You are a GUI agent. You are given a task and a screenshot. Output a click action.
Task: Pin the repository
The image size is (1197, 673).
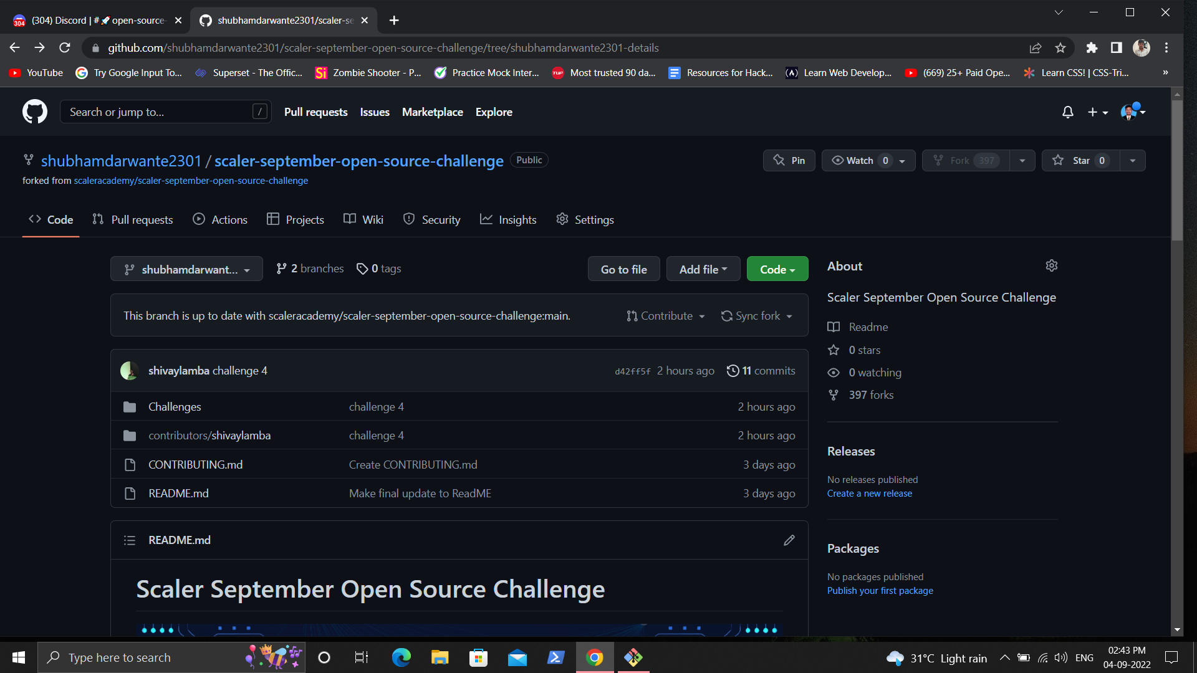click(x=789, y=160)
